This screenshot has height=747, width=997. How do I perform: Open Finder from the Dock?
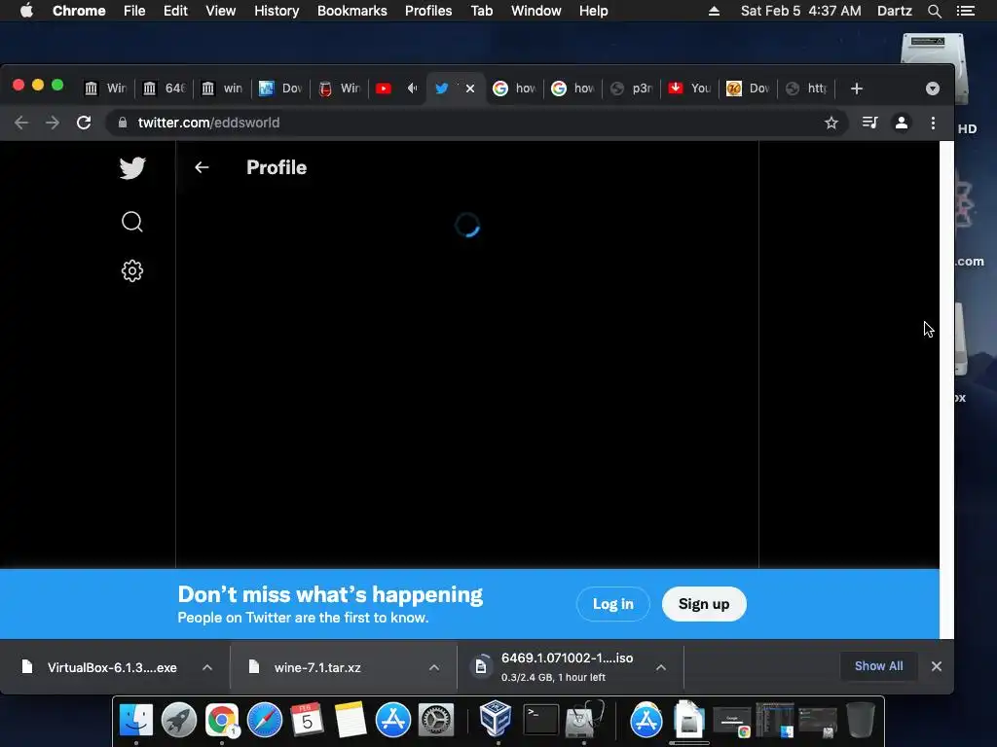[136, 720]
